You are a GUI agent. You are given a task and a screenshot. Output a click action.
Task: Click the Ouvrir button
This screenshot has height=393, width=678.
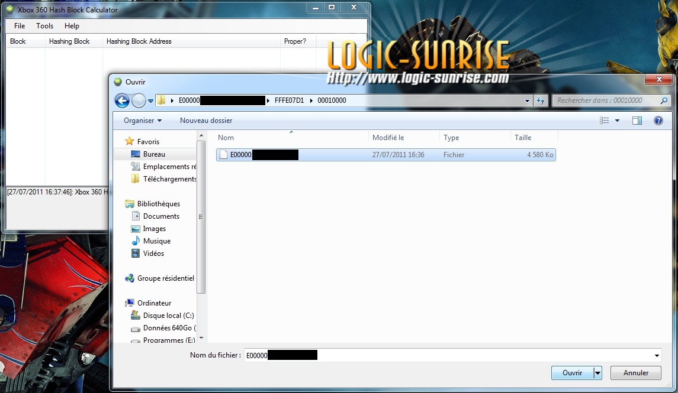[x=572, y=373]
